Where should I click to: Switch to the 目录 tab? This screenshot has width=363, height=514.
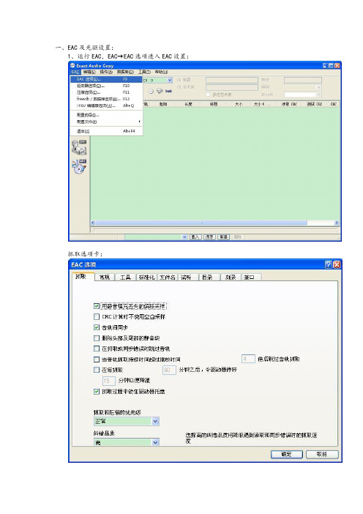pyautogui.click(x=209, y=278)
